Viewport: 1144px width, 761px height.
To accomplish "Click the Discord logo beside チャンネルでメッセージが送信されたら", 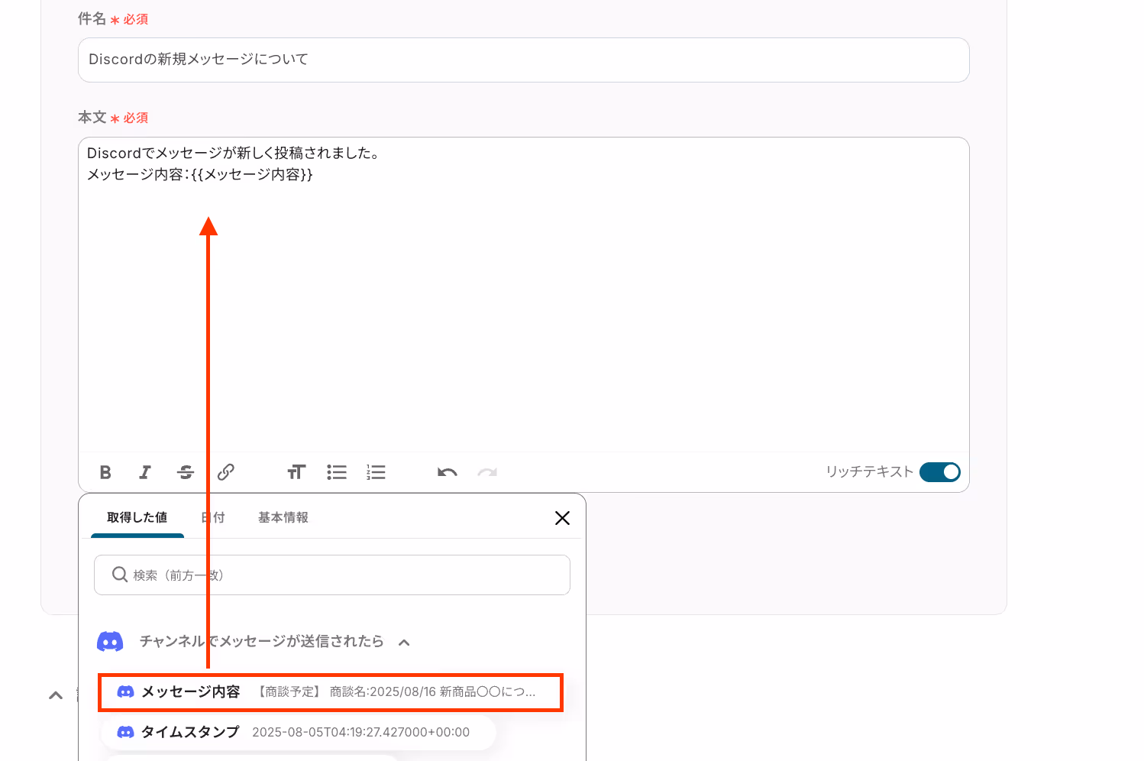I will (x=110, y=642).
